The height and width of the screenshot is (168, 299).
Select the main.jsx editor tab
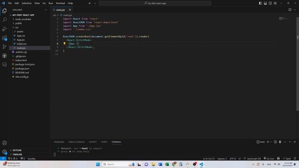[x=60, y=10]
